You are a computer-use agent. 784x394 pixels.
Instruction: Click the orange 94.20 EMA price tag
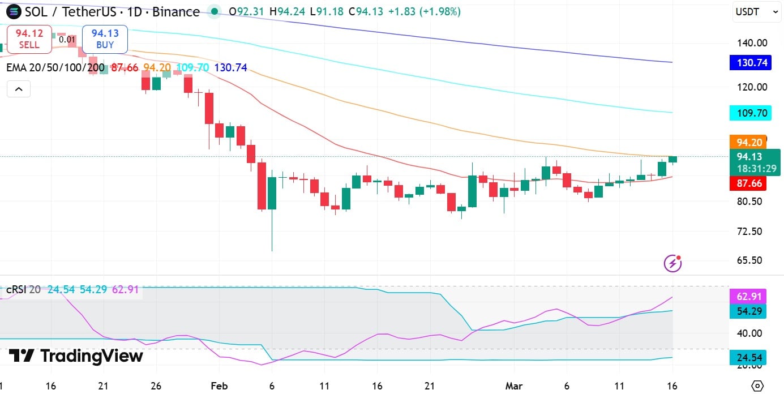click(x=748, y=142)
